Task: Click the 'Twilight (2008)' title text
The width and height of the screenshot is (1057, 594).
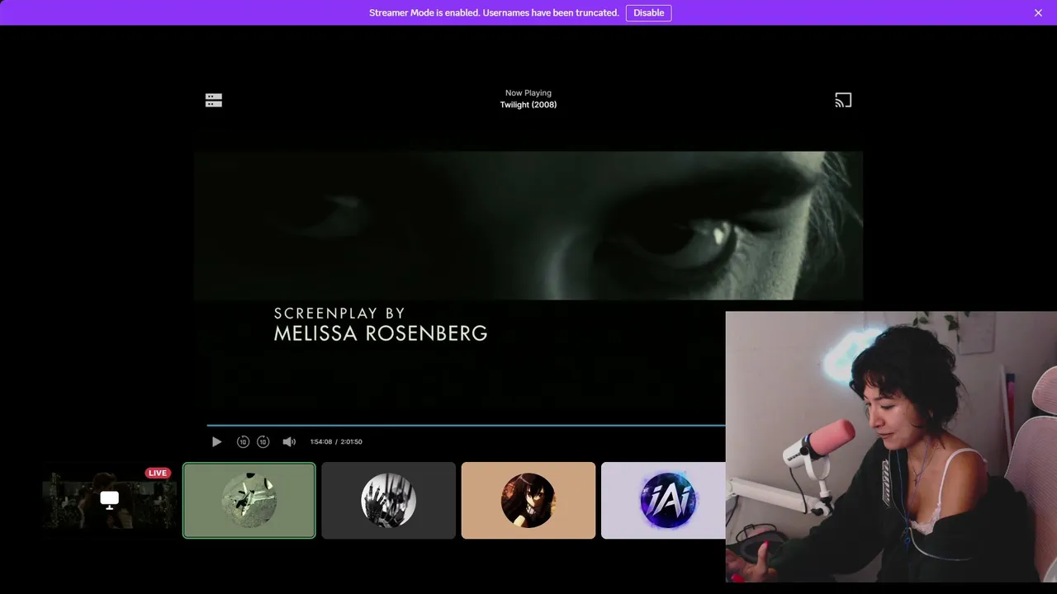Action: (x=528, y=105)
